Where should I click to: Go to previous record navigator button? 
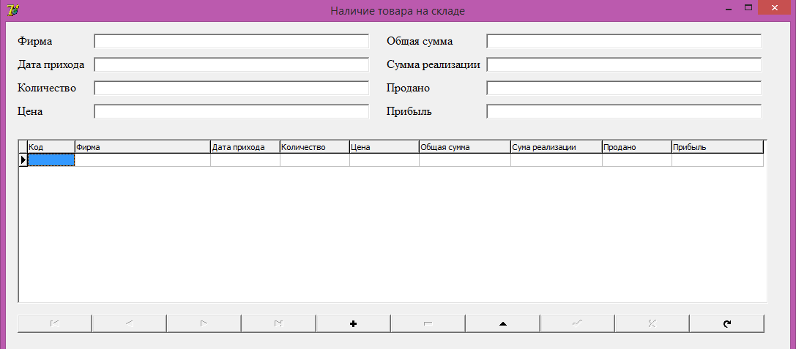pos(130,323)
